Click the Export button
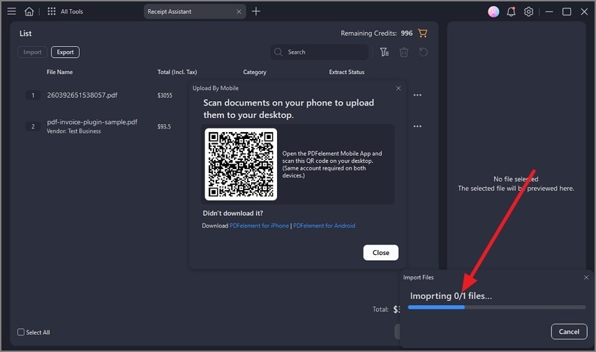Viewport: 596px width, 352px height. pos(65,52)
